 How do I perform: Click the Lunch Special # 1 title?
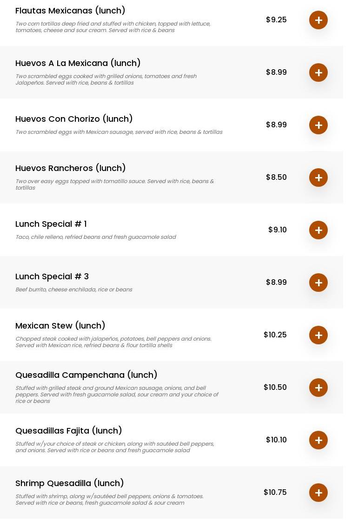51,224
